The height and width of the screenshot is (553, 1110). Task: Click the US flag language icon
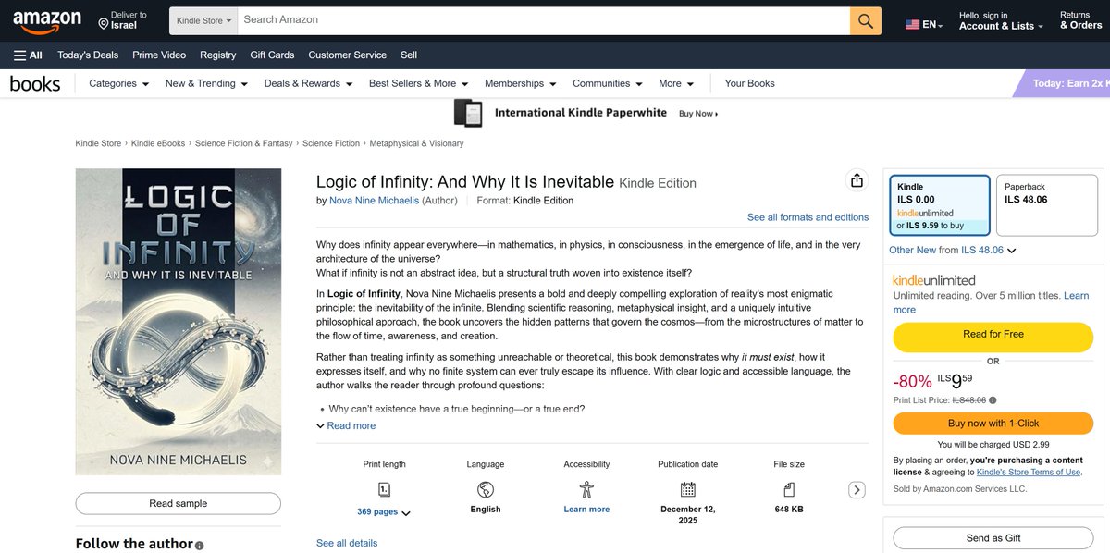(912, 25)
